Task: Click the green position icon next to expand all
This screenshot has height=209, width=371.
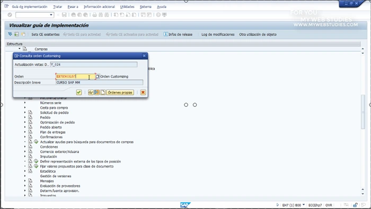Action: 16,34
